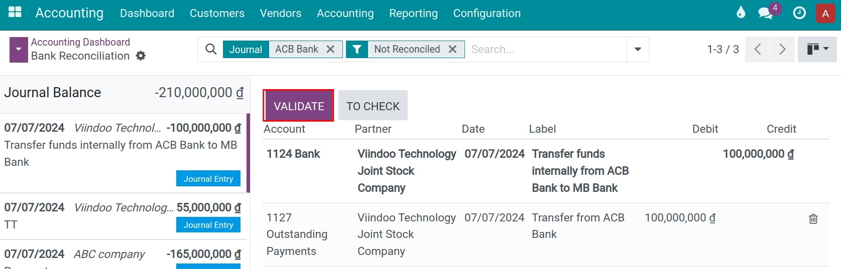The image size is (841, 269).
Task: Click the search magnifier icon
Action: coord(211,49)
